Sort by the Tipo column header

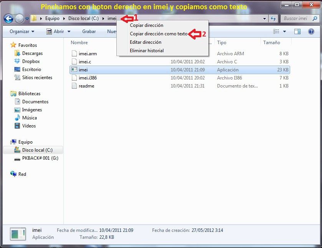click(222, 43)
